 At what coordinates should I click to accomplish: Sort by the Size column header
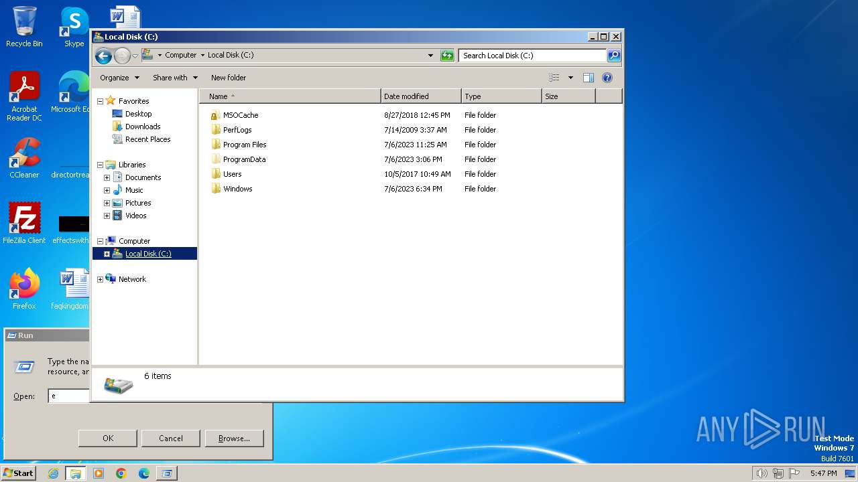[568, 96]
